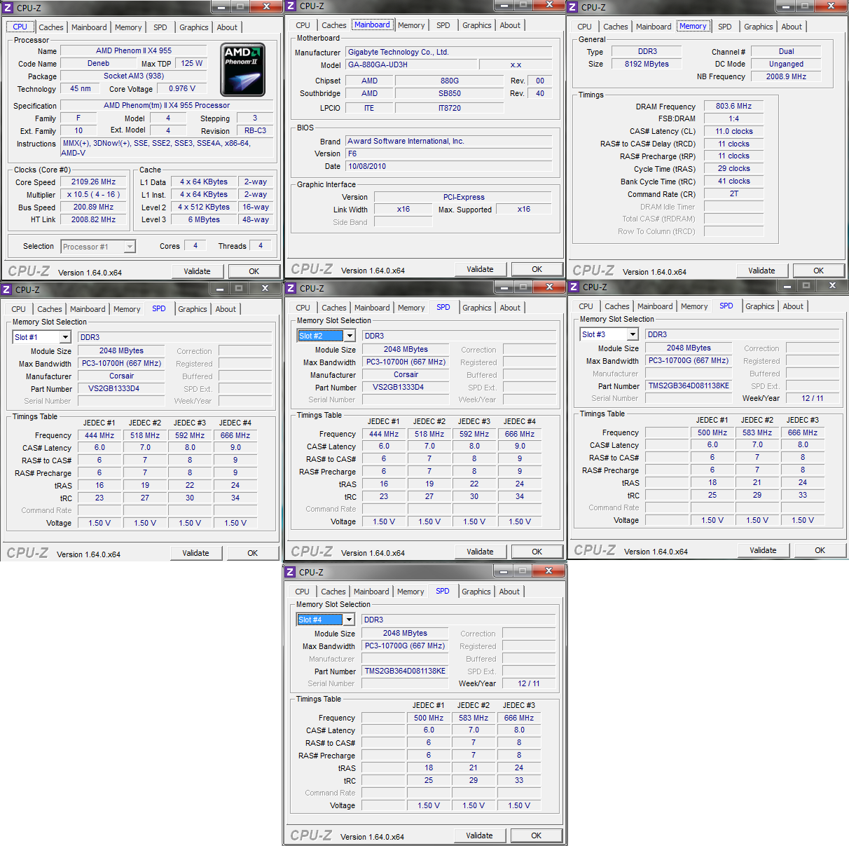849x846 pixels.
Task: Click the CPU-Z title icon in the Memory timings window
Action: click(x=572, y=7)
